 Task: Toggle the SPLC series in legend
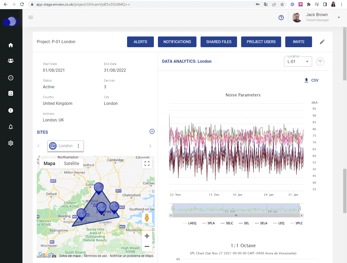pos(296,223)
